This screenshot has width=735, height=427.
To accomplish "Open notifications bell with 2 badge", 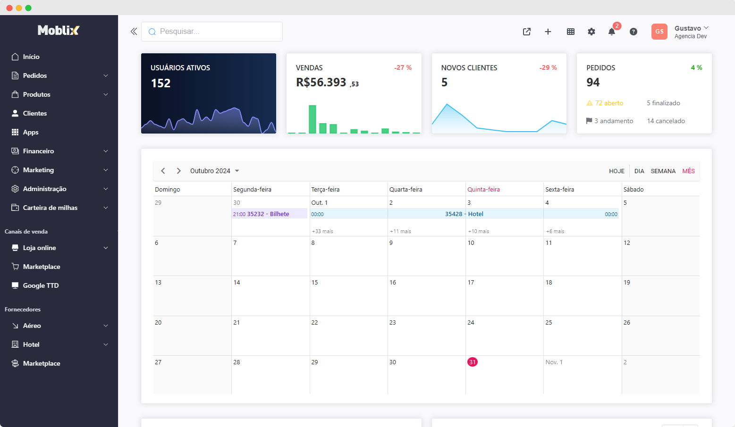I will 612,32.
